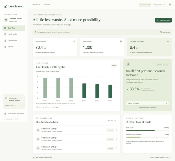Click the 23 Sept bar in the chart
The height and width of the screenshot is (161, 175).
click(110, 91)
